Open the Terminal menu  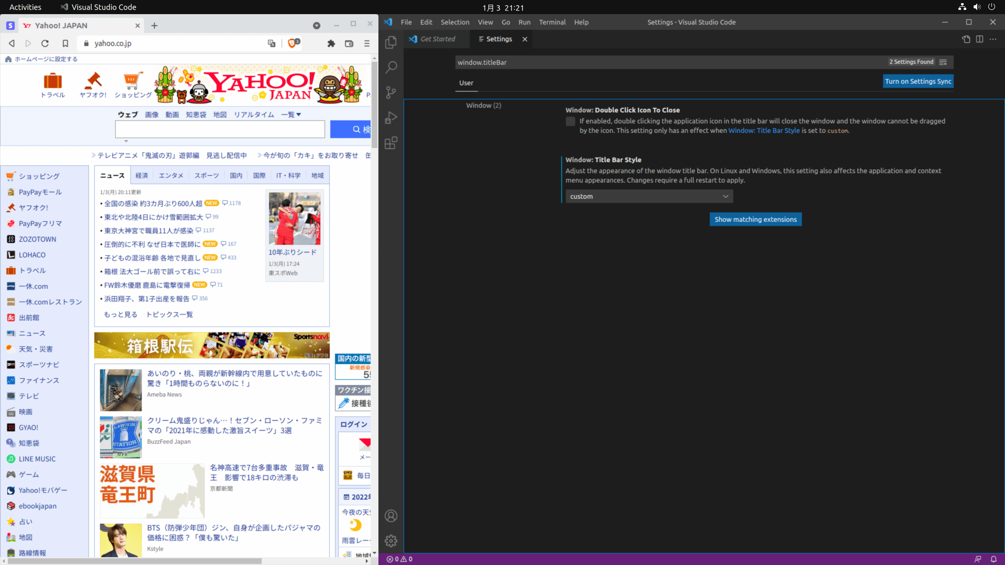tap(552, 22)
